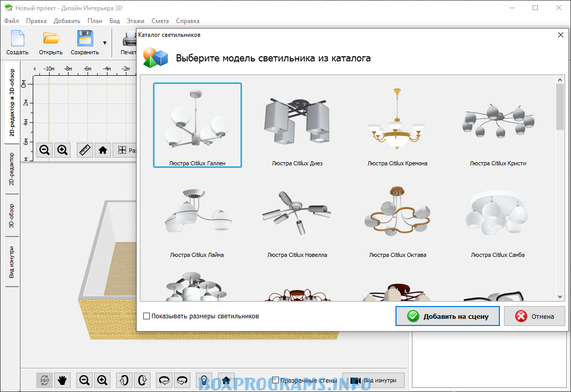Zoom out the 3D view beside the hand tool
The width and height of the screenshot is (571, 392).
point(84,380)
